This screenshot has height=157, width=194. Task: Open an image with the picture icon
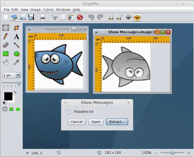tap(14, 17)
